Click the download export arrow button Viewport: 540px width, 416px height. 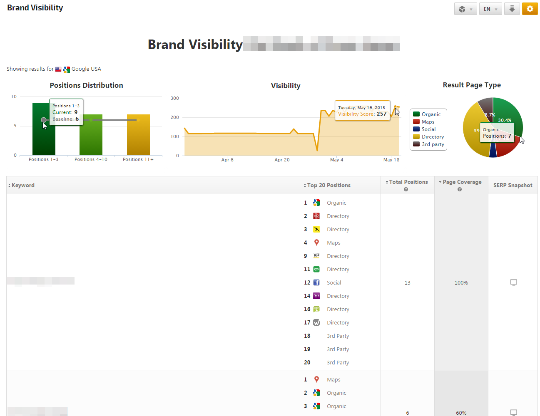pos(512,9)
